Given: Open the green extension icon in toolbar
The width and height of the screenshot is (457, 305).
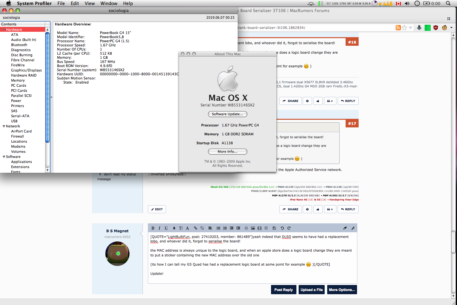Looking at the screenshot, I should pos(427,28).
